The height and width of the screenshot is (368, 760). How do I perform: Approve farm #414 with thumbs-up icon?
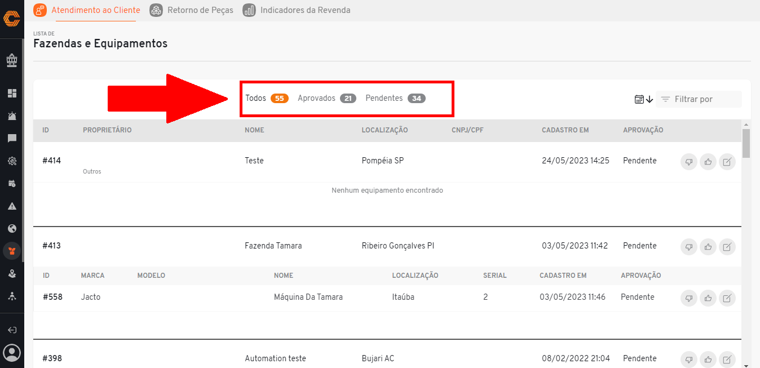pyautogui.click(x=708, y=162)
